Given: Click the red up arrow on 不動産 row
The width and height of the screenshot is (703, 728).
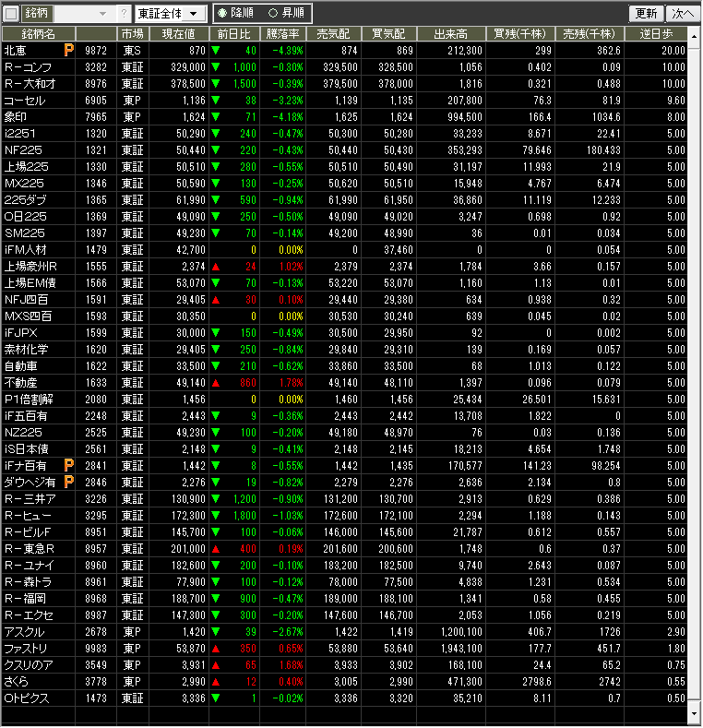Looking at the screenshot, I should (x=216, y=382).
